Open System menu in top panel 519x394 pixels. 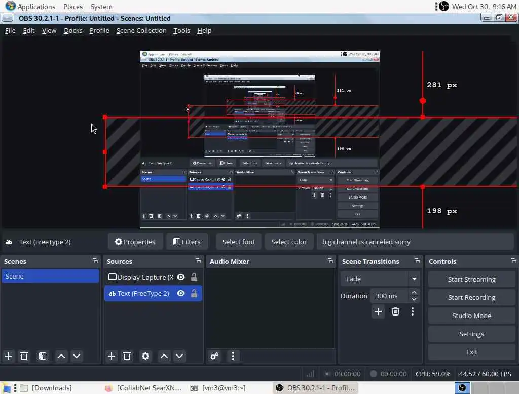[101, 7]
